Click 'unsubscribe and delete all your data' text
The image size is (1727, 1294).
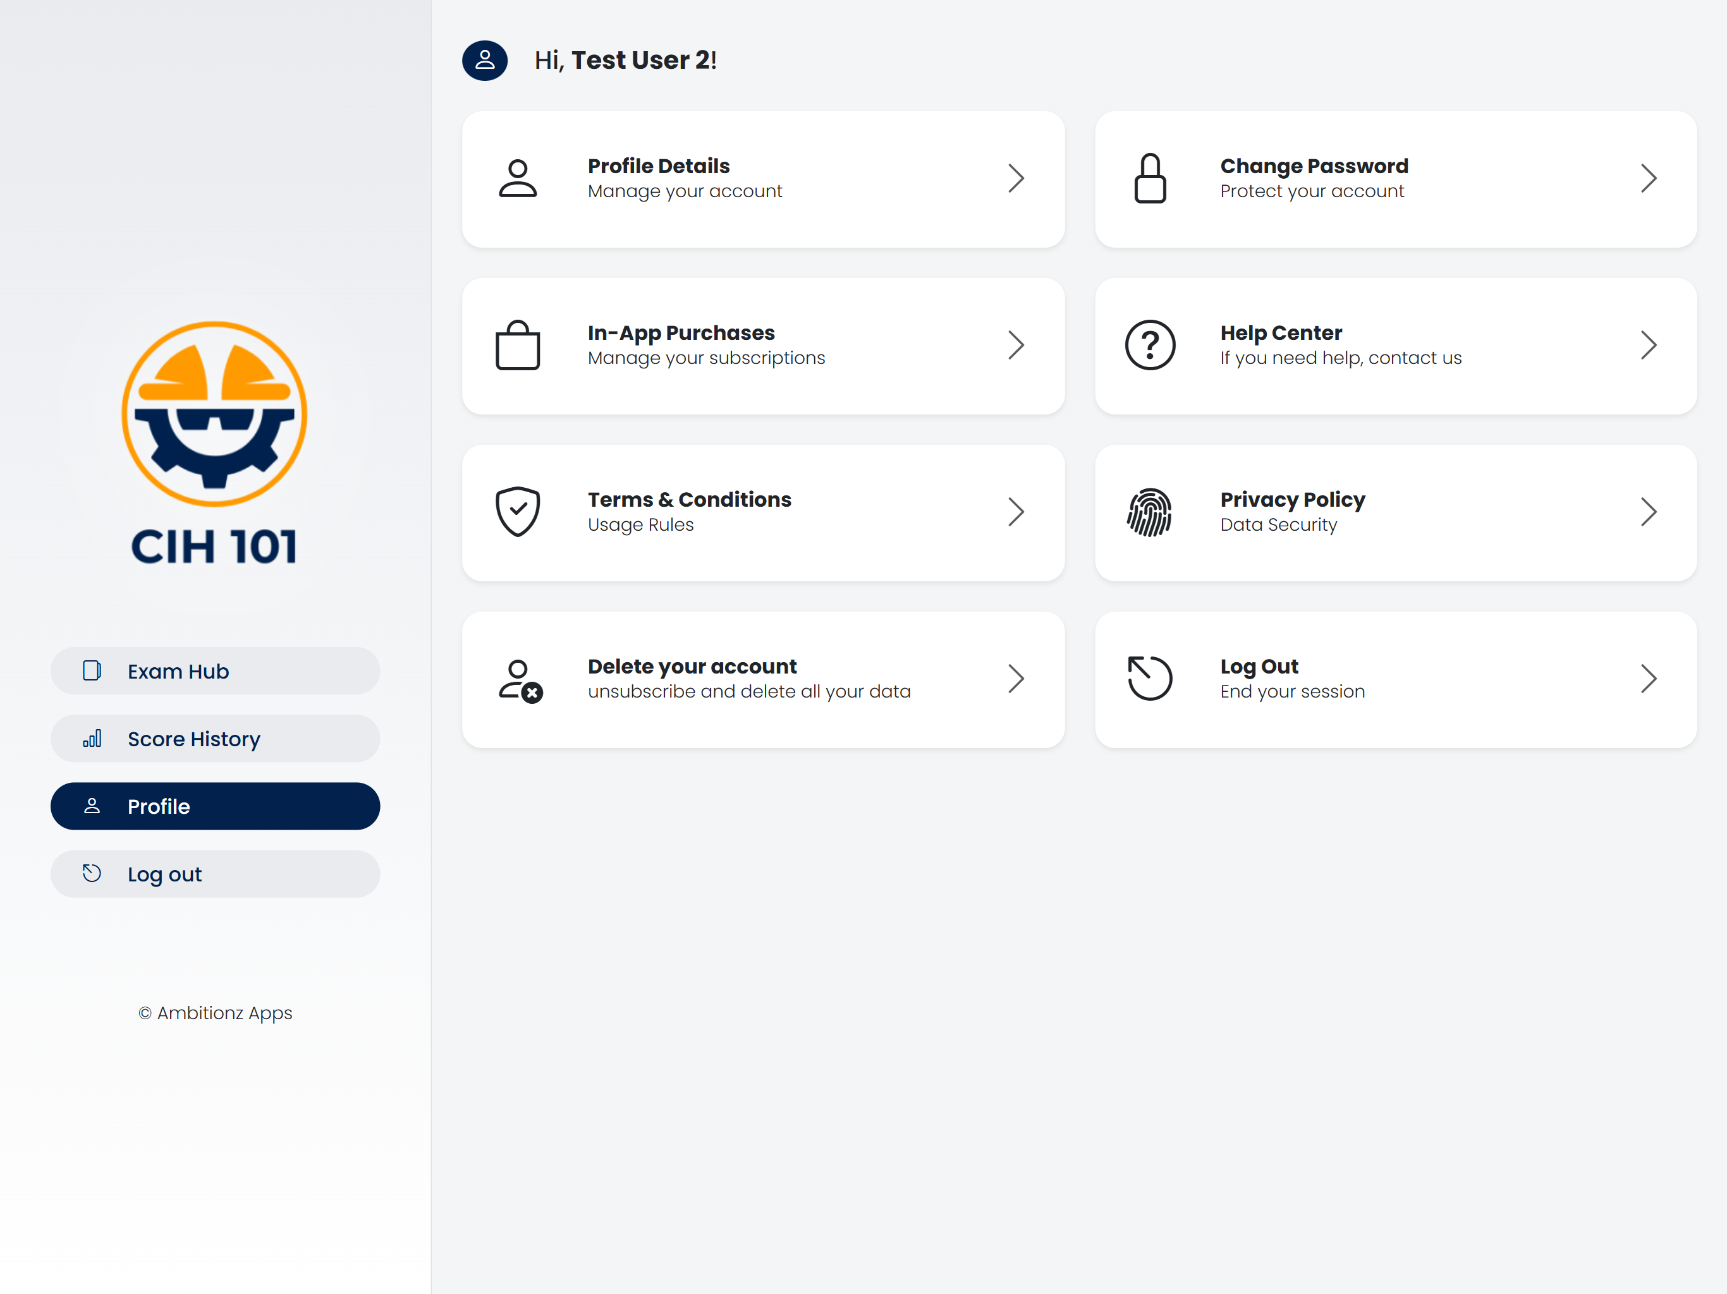[x=748, y=691]
